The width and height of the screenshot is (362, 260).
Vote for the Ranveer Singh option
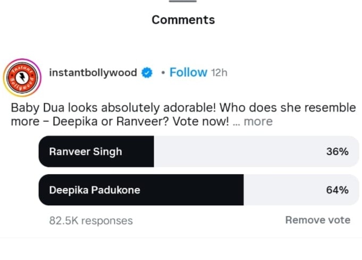(86, 152)
